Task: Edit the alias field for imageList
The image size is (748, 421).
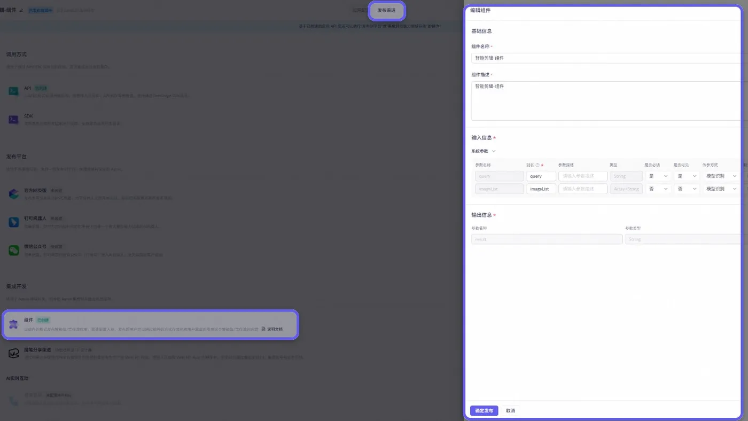Action: point(541,189)
